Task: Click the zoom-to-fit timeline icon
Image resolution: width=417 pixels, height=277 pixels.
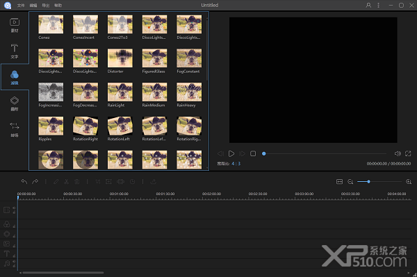Action: tap(339, 182)
